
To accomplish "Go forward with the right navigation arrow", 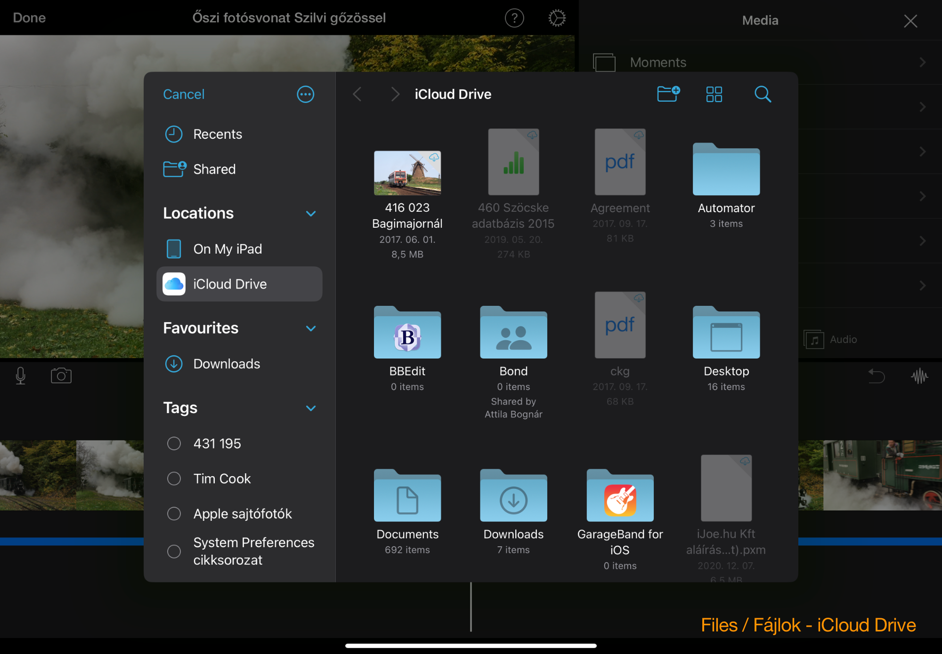I will pos(395,94).
